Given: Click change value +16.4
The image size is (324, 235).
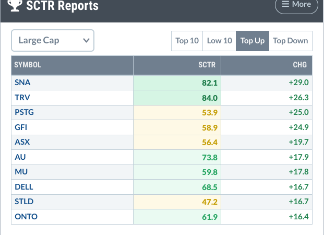Looking at the screenshot, I should (x=298, y=217).
